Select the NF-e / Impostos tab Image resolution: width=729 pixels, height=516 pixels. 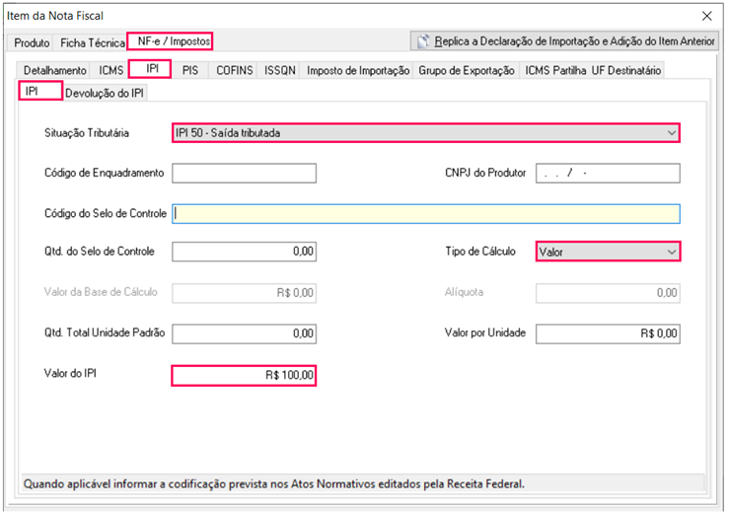coord(170,41)
